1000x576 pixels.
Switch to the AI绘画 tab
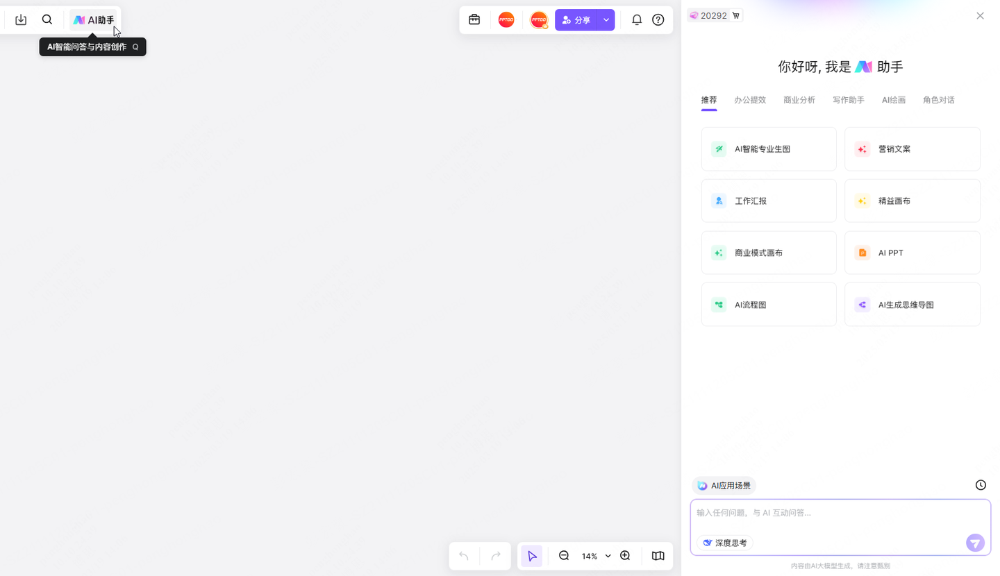point(894,100)
